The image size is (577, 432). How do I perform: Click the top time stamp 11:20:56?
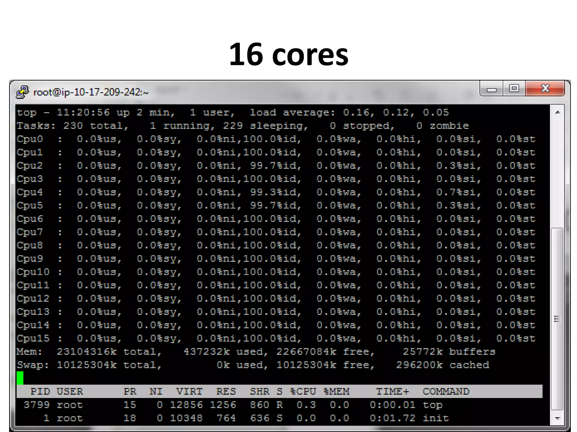click(x=83, y=113)
